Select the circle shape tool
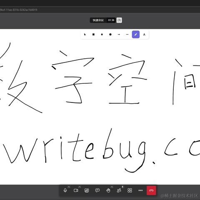 tap(110, 34)
